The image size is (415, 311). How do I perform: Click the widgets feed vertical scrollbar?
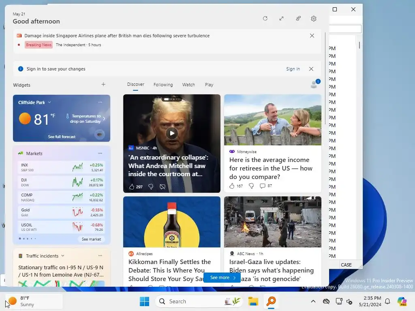click(x=325, y=78)
